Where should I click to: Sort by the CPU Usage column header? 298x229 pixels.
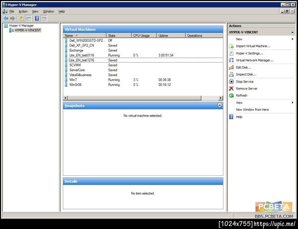pos(144,36)
